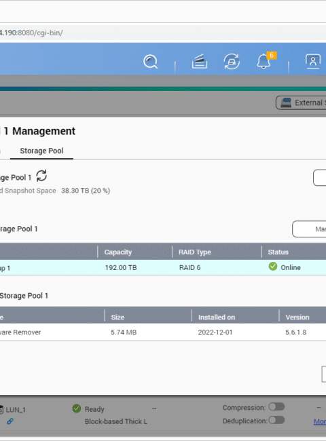Open the More link in the LUN row
326x441 pixels.
320,421
